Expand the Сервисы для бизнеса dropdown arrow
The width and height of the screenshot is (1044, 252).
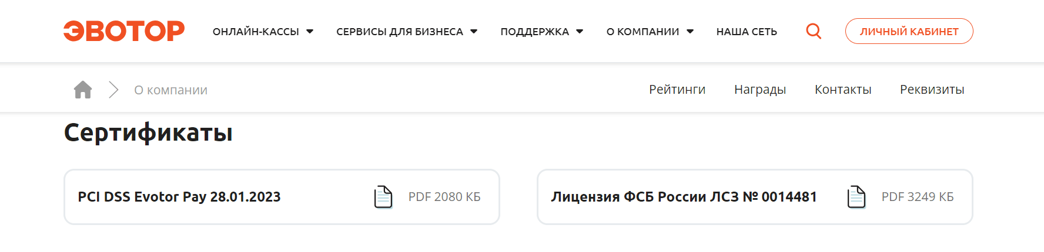474,32
